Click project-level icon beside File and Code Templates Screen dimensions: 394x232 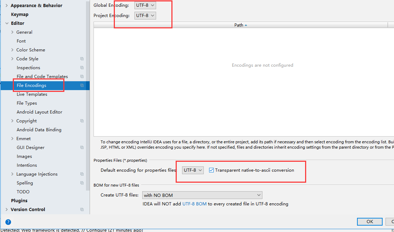click(82, 76)
